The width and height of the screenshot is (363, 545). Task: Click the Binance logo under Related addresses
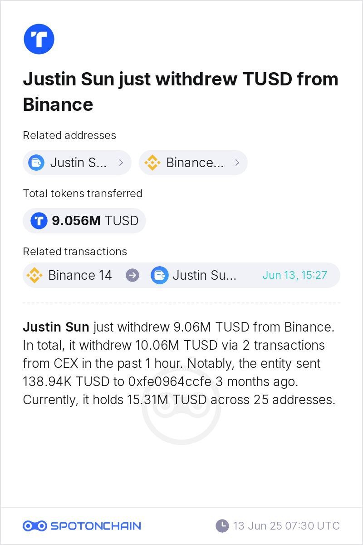pos(152,163)
